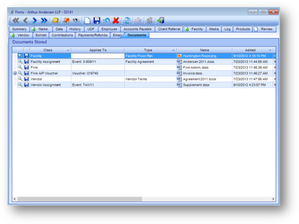Jump to last record with double-right arrow
The image size is (299, 224).
click(44, 21)
